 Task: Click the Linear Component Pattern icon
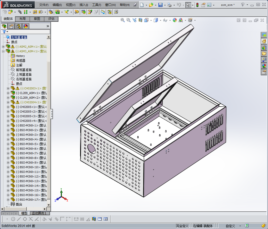tap(26, 12)
